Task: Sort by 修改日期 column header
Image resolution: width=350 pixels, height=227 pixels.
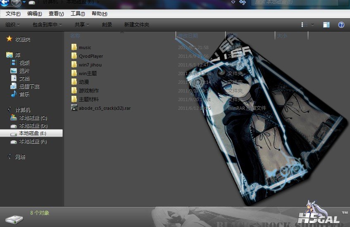Action: [188, 35]
